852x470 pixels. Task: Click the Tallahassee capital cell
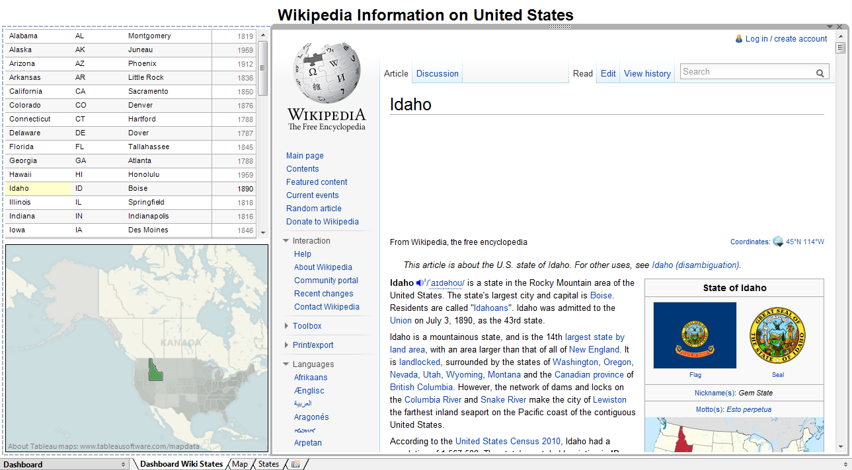pyautogui.click(x=149, y=147)
